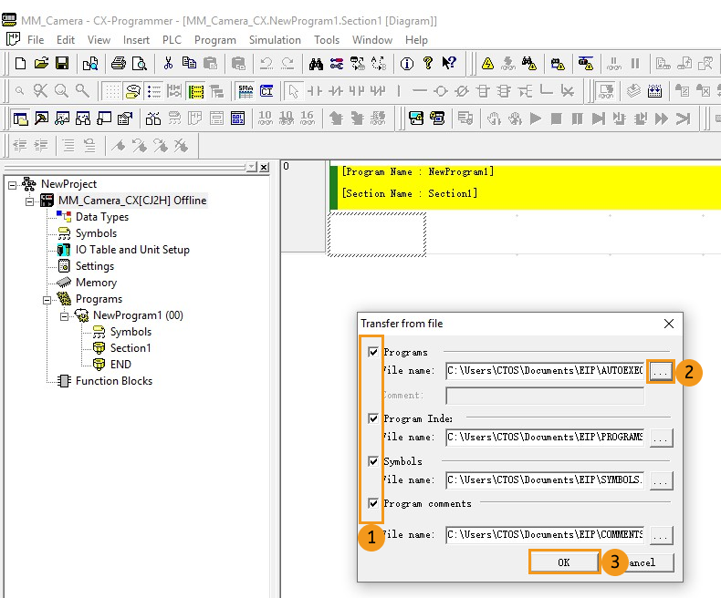Browse for the Programs file name

(x=661, y=371)
